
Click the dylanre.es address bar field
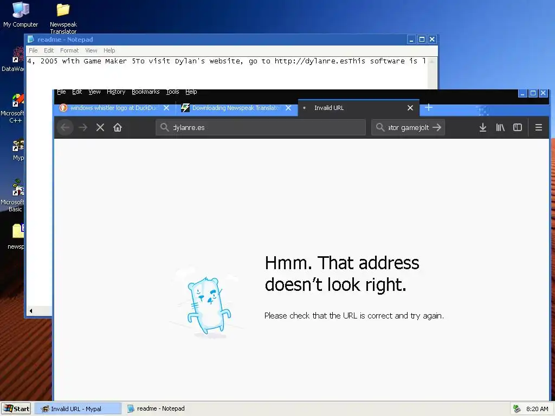click(x=261, y=127)
